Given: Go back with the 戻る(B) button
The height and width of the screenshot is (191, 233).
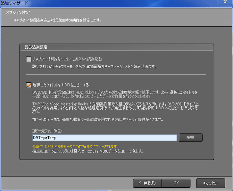Looking at the screenshot, I should [x=147, y=183].
